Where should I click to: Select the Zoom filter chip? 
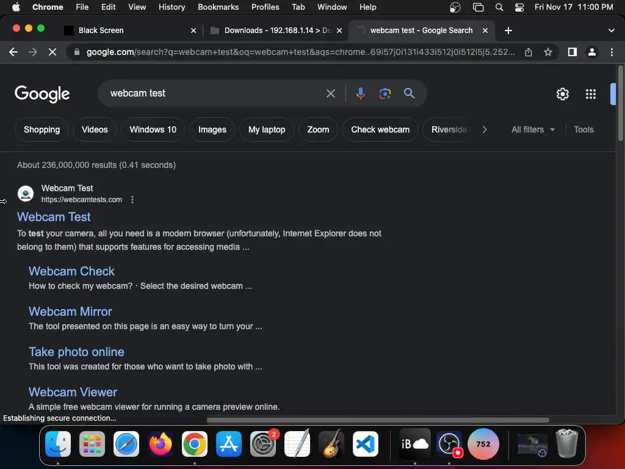tap(318, 129)
